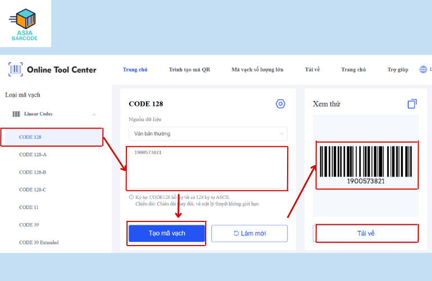This screenshot has width=432, height=281.
Task: Click the copy icon in Xem thử panel
Action: [x=412, y=104]
